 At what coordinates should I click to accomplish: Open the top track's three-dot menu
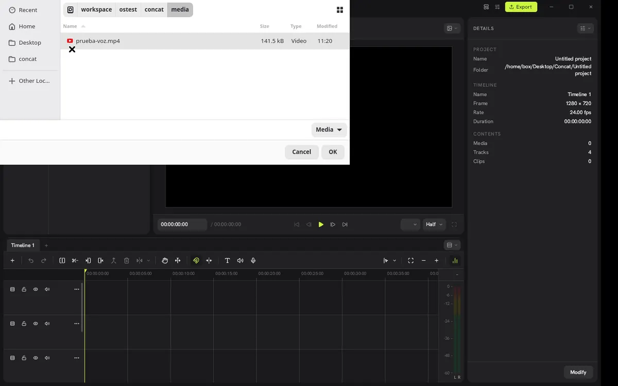77,289
